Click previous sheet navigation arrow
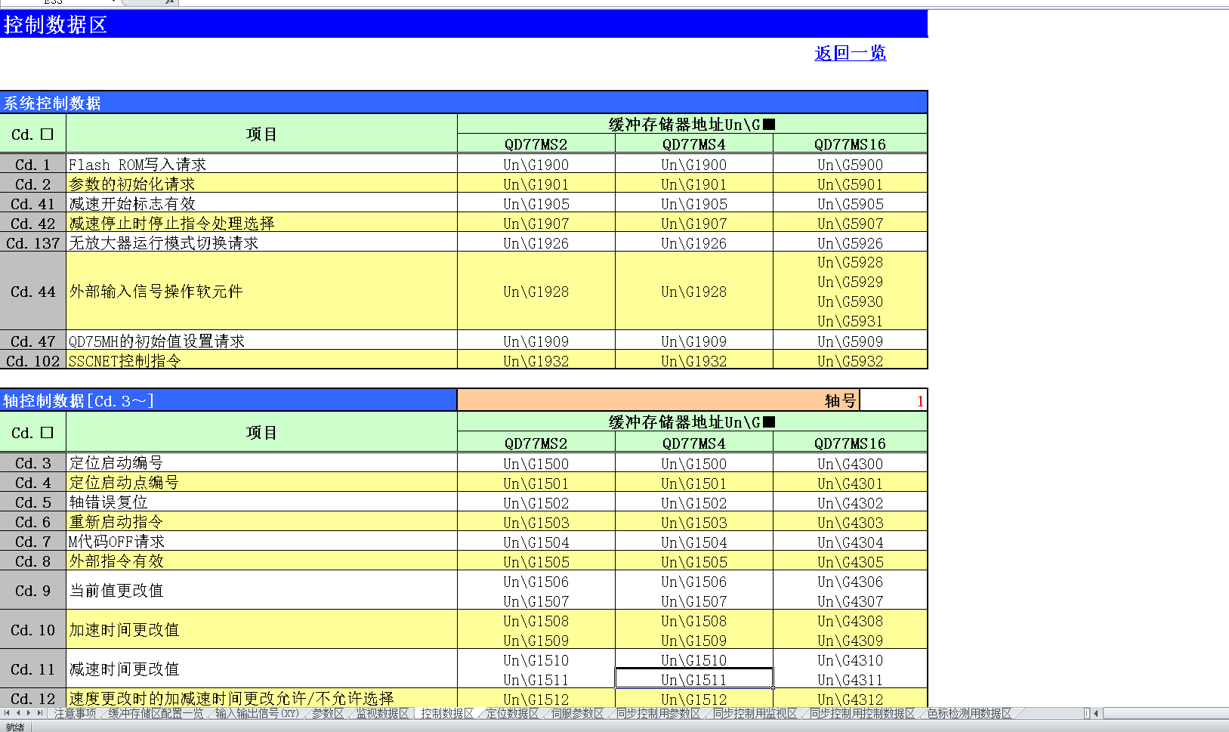The width and height of the screenshot is (1229, 732). pyautogui.click(x=18, y=713)
